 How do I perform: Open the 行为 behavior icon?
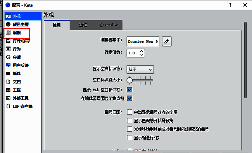[8, 49]
